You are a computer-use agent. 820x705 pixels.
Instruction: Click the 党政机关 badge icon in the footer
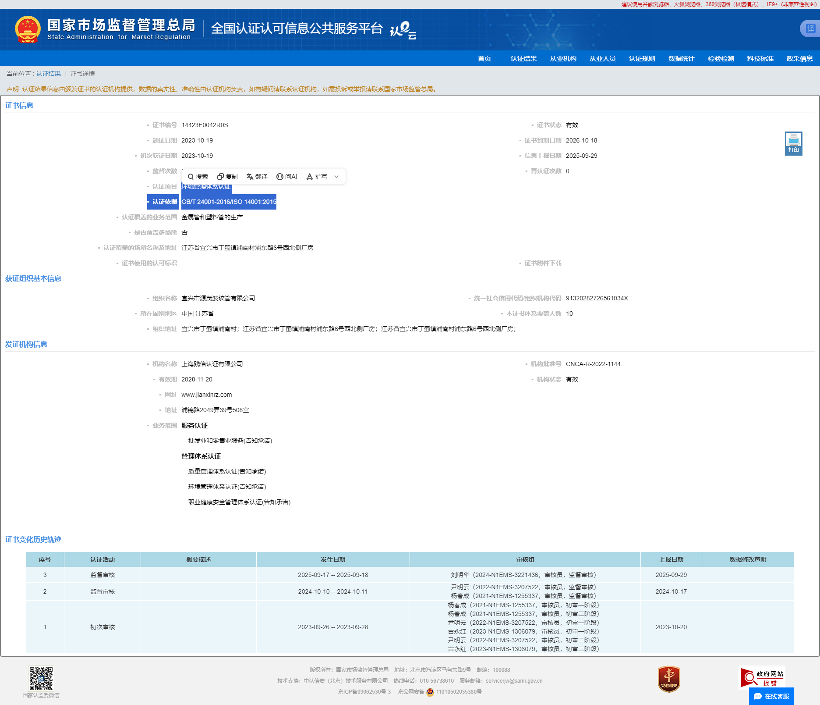[669, 679]
